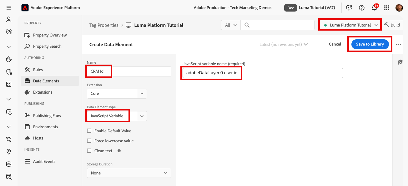The width and height of the screenshot is (408, 186).
Task: Go to Rules in the sidebar
Action: [38, 70]
